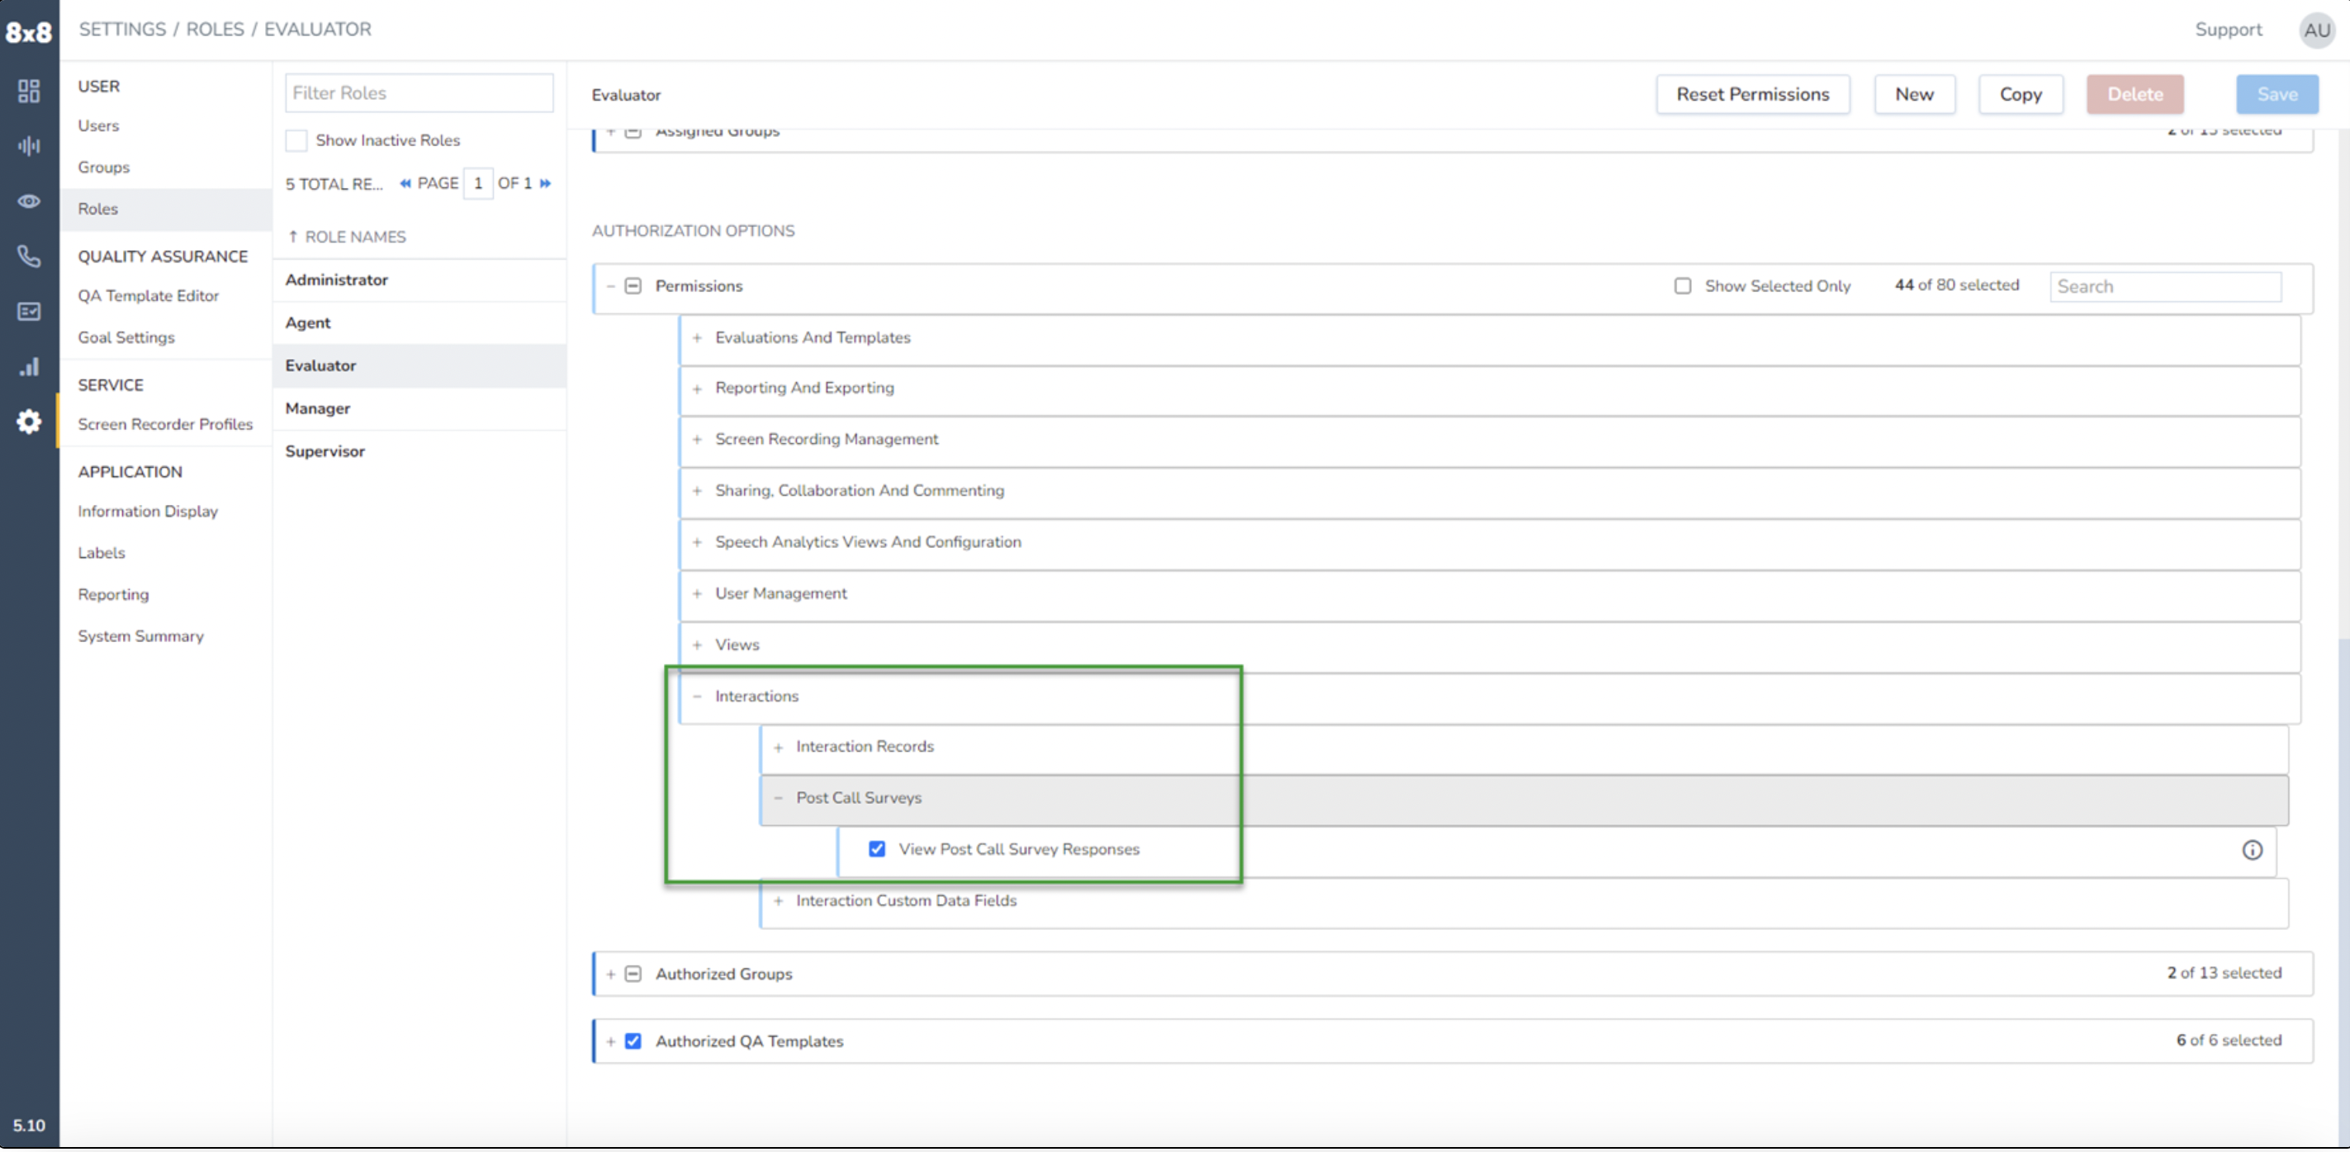Open the settings gear icon in sidebar

point(29,421)
